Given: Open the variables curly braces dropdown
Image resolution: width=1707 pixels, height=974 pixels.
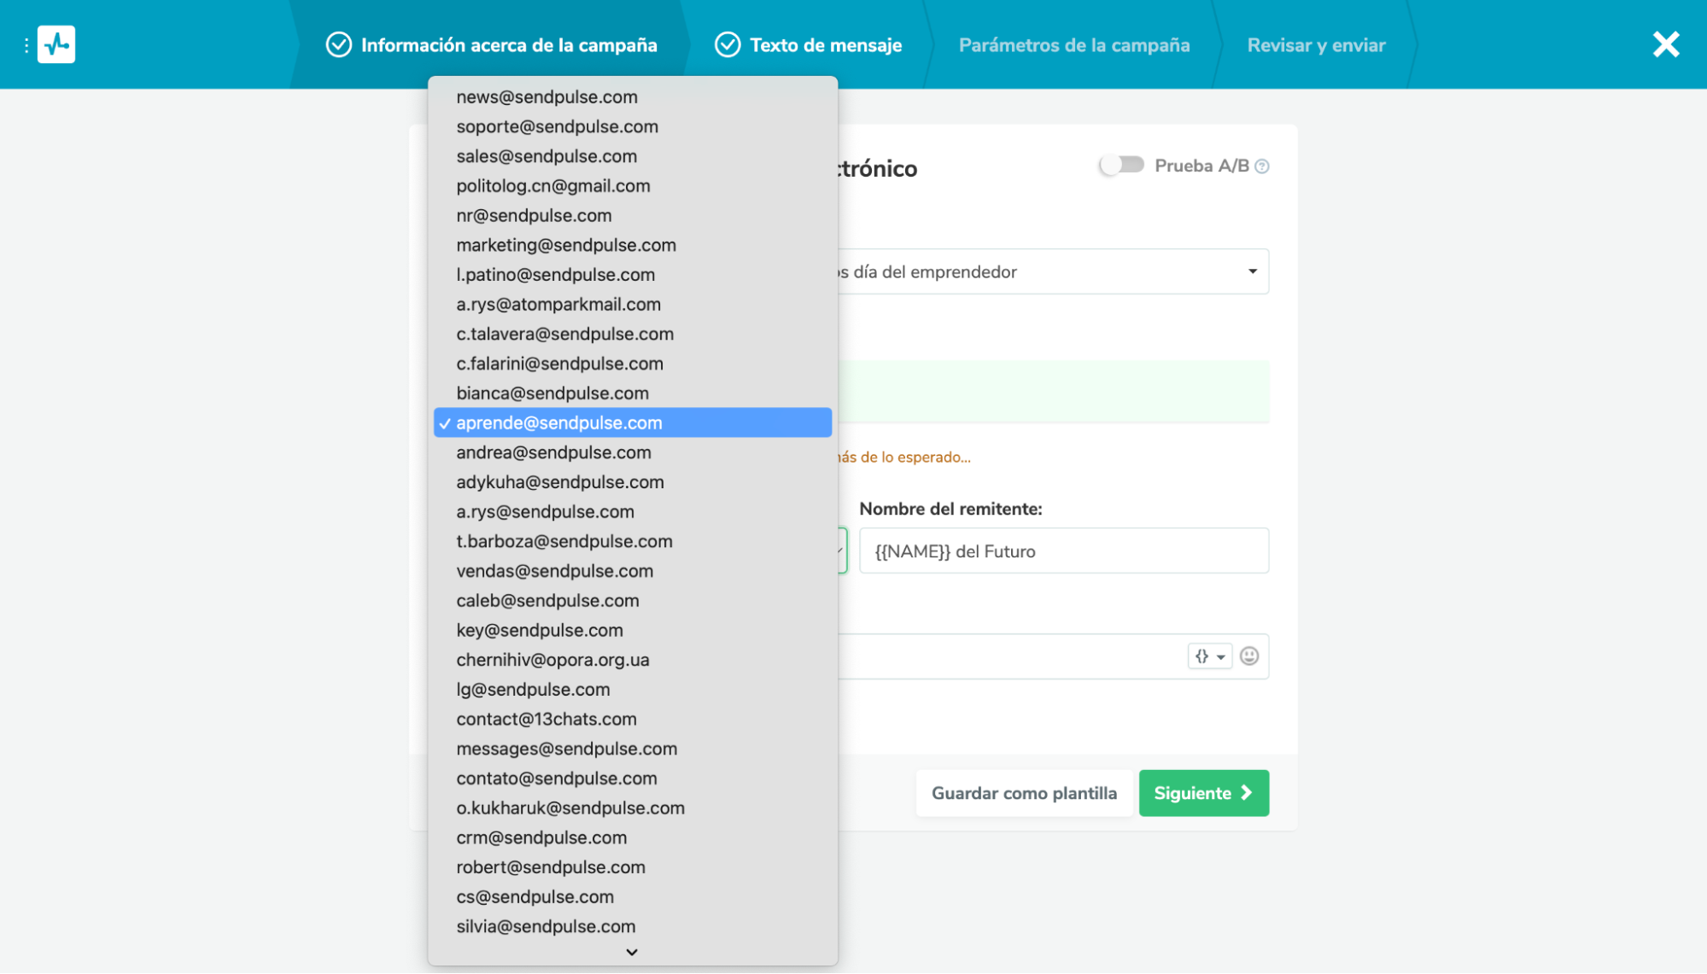Looking at the screenshot, I should pos(1209,656).
